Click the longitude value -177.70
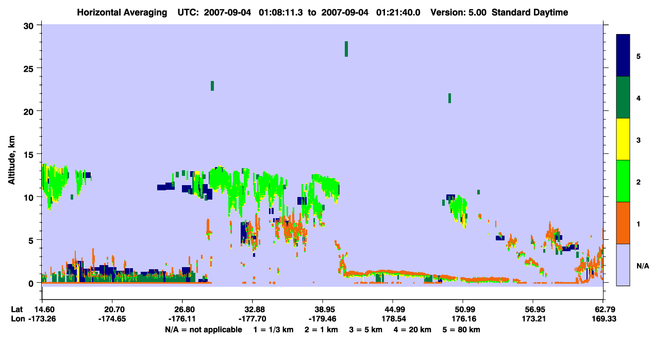The height and width of the screenshot is (344, 670). pyautogui.click(x=253, y=319)
